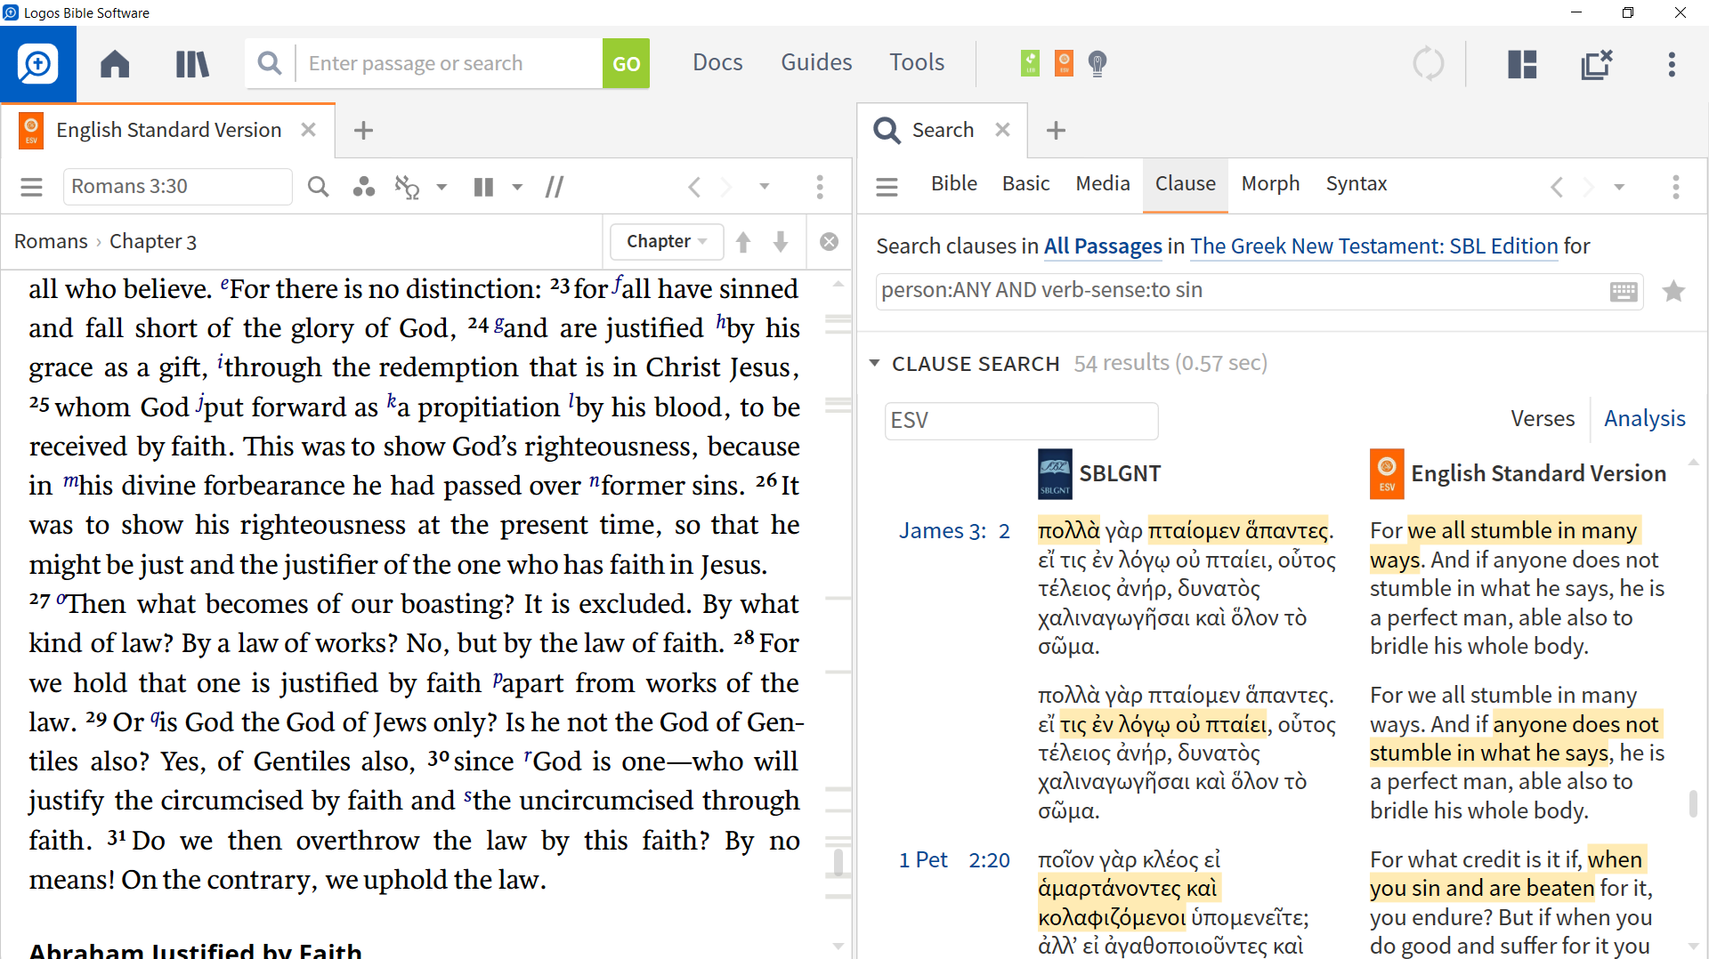
Task: Select the Clause search type
Action: click(1185, 183)
